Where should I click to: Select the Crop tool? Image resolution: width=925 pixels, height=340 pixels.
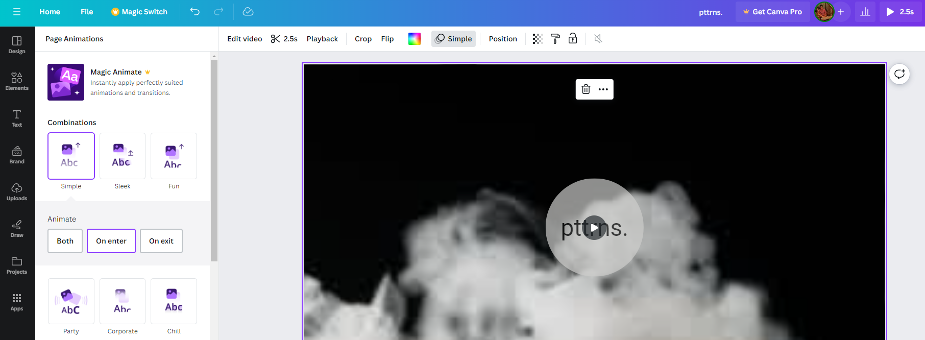[363, 39]
